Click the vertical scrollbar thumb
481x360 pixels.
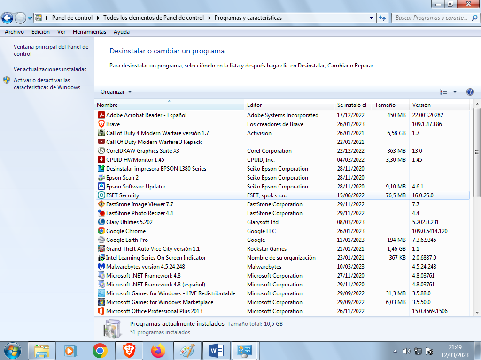point(477,152)
